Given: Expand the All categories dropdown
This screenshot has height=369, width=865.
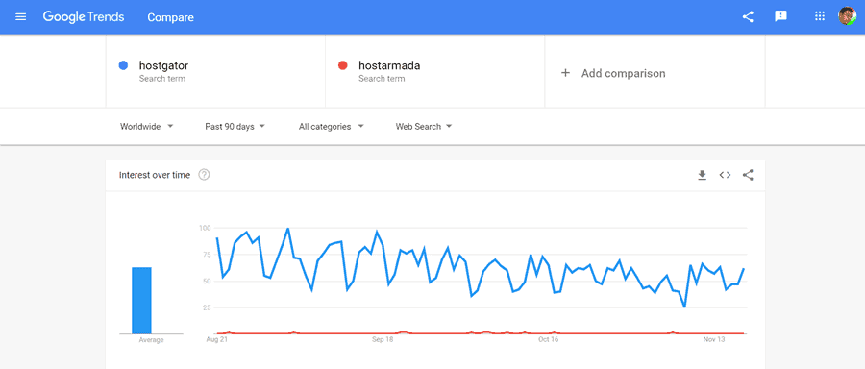Looking at the screenshot, I should pos(331,127).
